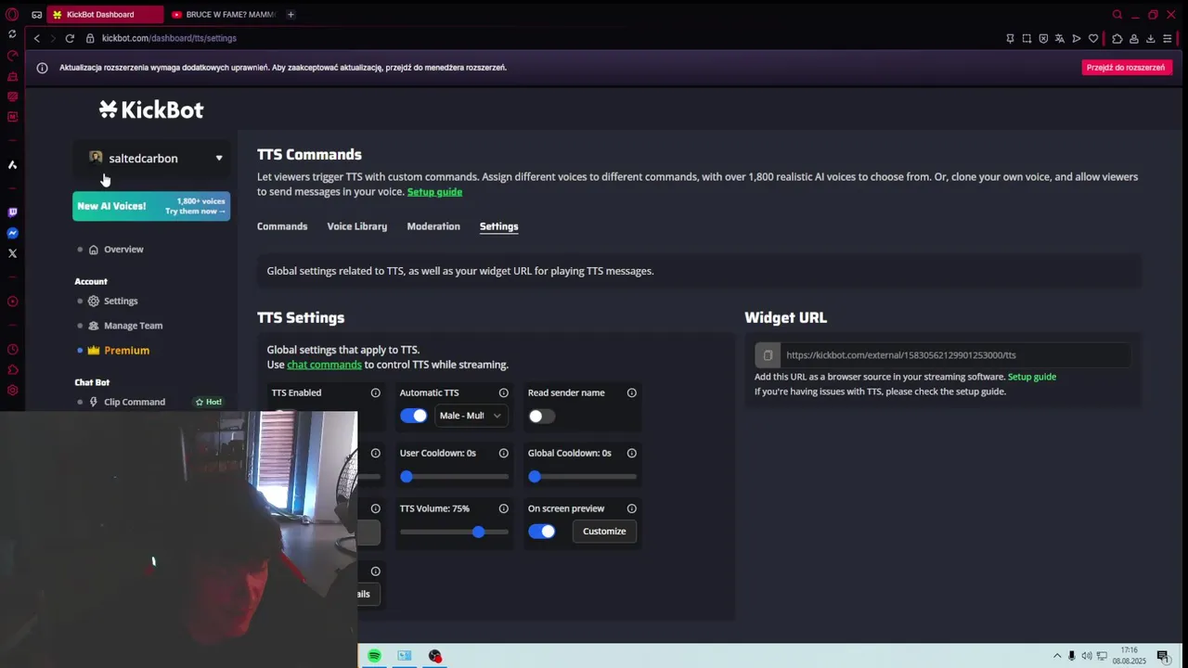The image size is (1188, 668).
Task: Open the TTS Commands Setup guide link
Action: pyautogui.click(x=434, y=192)
